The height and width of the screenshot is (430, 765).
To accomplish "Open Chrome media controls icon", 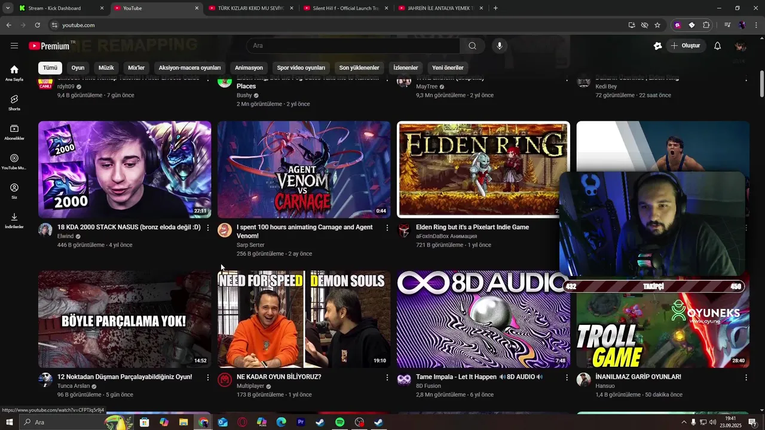I will click(x=727, y=25).
